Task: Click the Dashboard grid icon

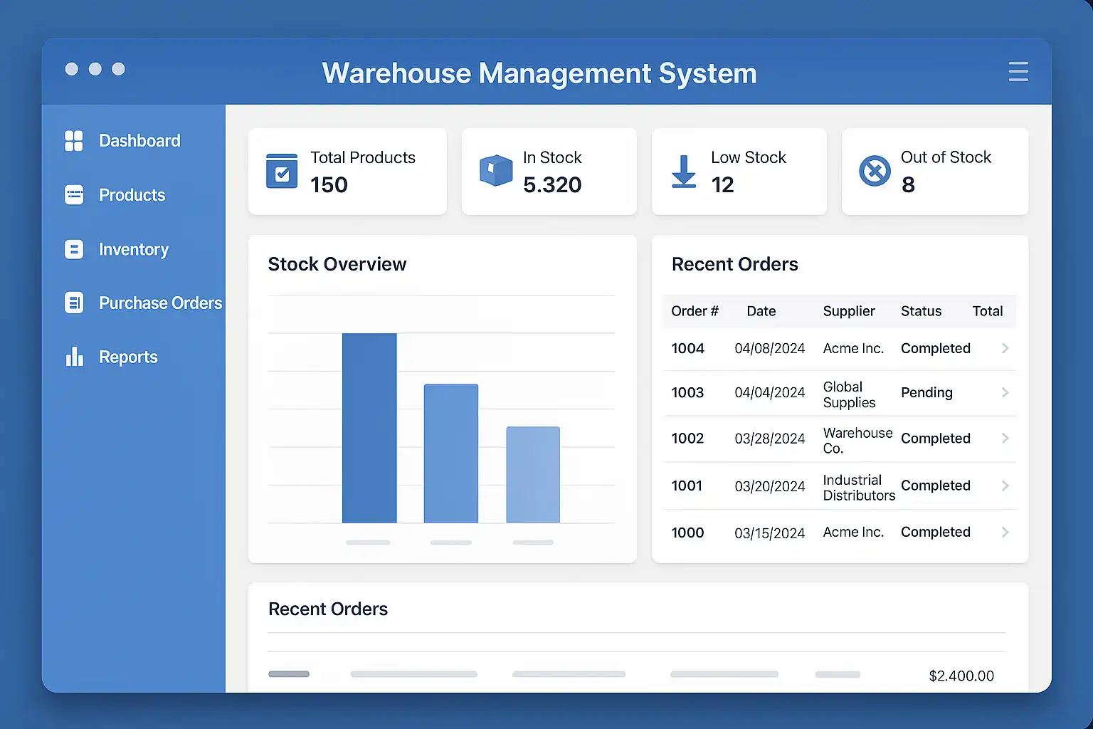Action: [74, 141]
